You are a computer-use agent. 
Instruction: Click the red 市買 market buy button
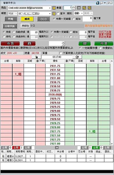pos(10,43)
